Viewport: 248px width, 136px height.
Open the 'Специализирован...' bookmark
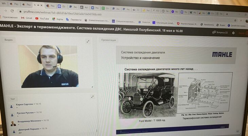123,21
